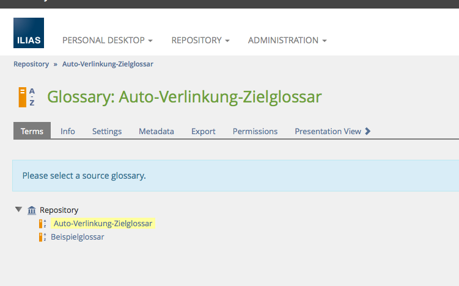The image size is (459, 286).
Task: Collapse the Repository tree node triangle
Action: 19,210
